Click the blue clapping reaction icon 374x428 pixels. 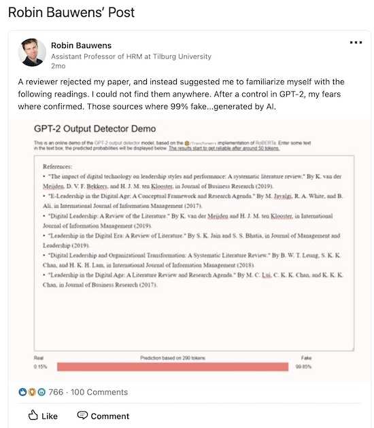point(22,392)
